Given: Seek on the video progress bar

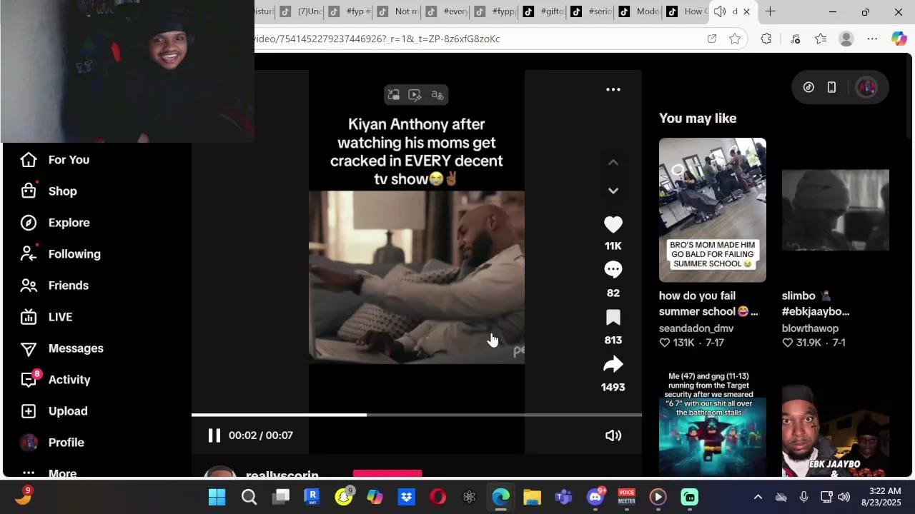Looking at the screenshot, I should coord(417,415).
